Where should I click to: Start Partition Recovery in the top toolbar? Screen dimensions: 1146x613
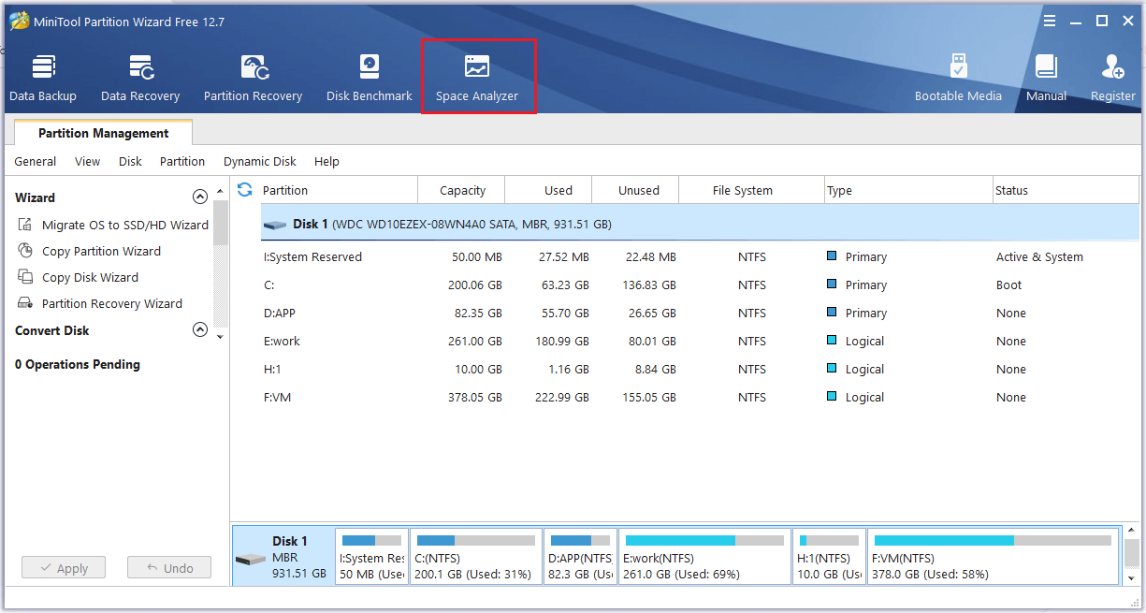click(253, 78)
